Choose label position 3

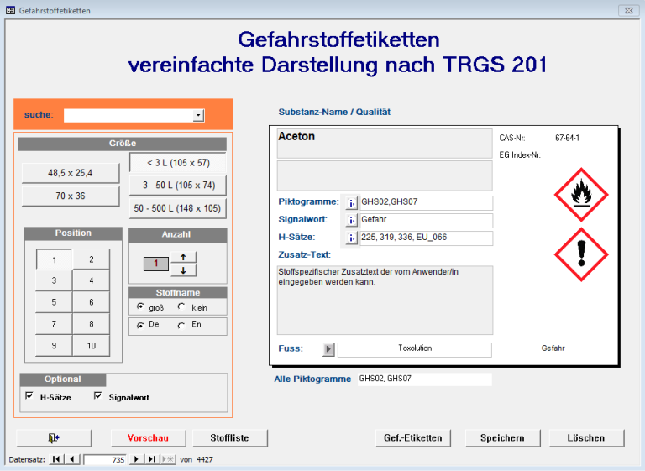tap(54, 281)
